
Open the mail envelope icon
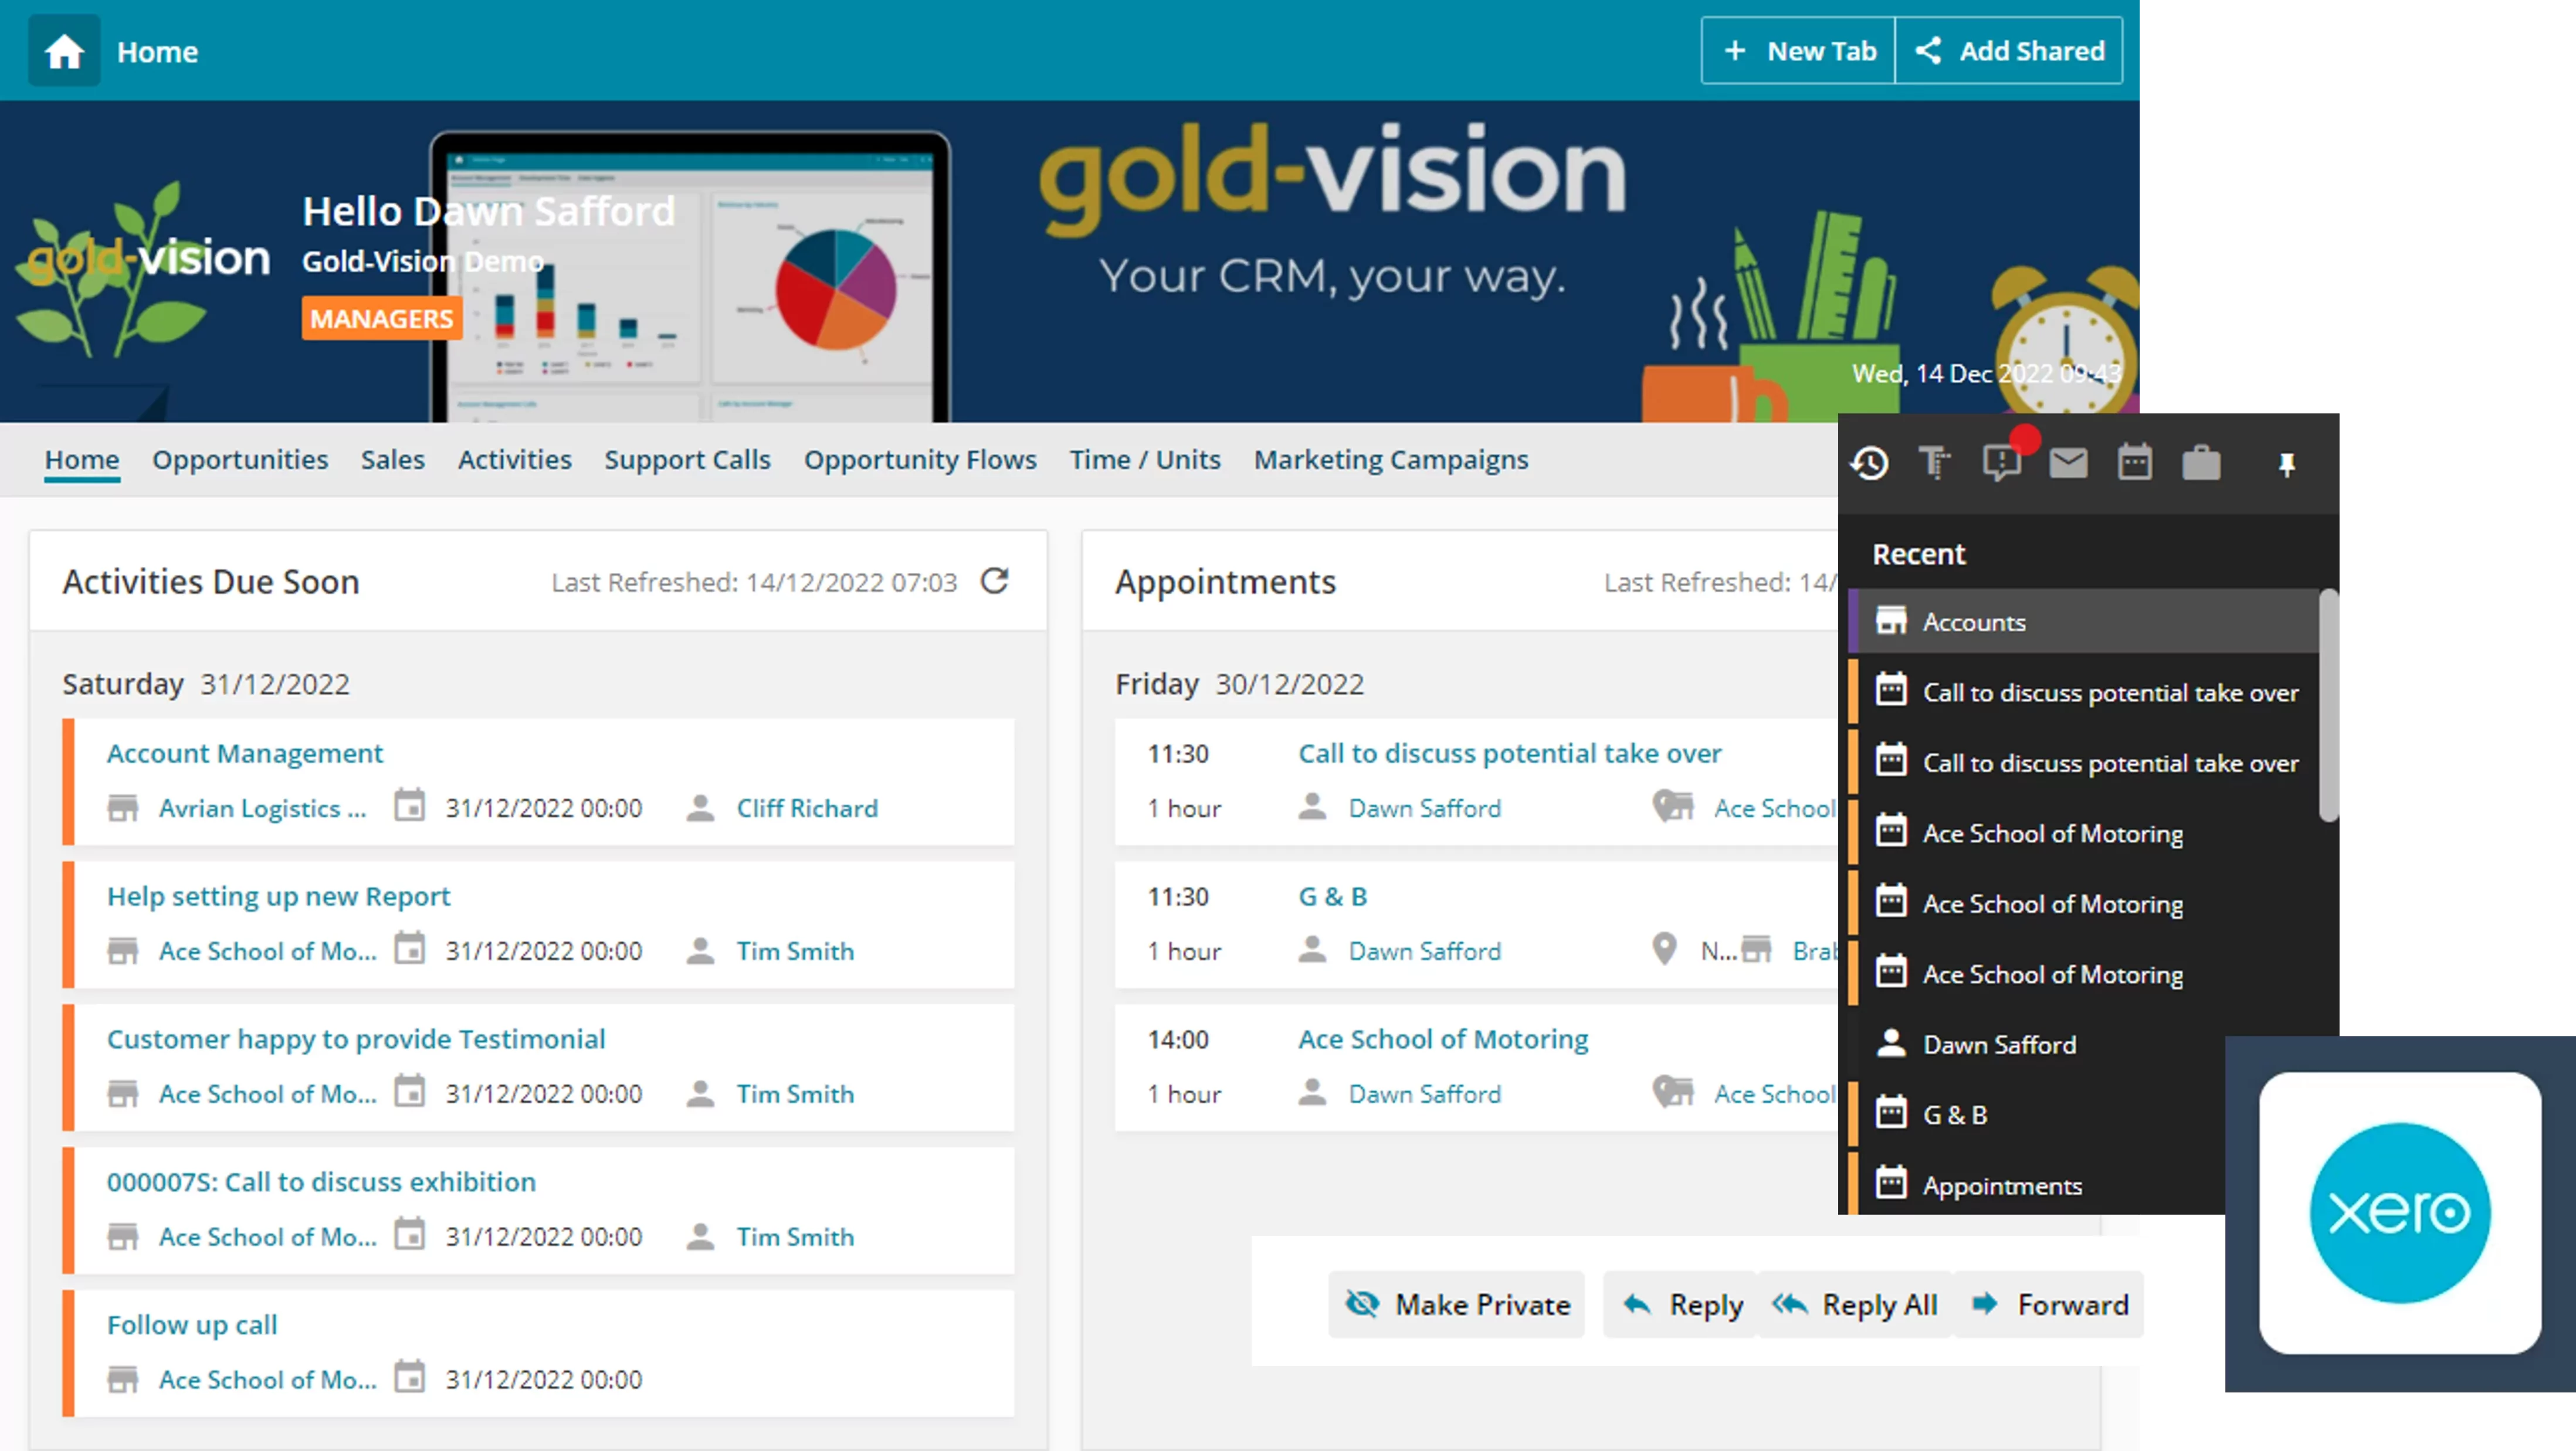click(x=2068, y=464)
